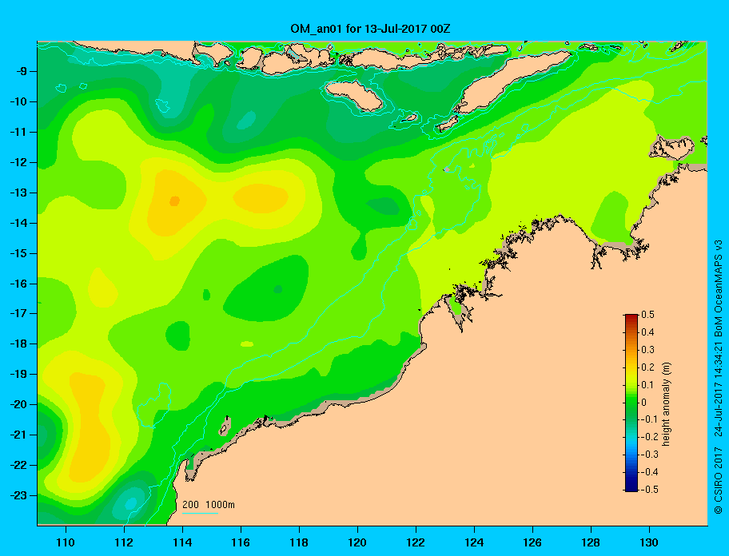
Task: Click latitude axis label -22
Action: pyautogui.click(x=18, y=465)
